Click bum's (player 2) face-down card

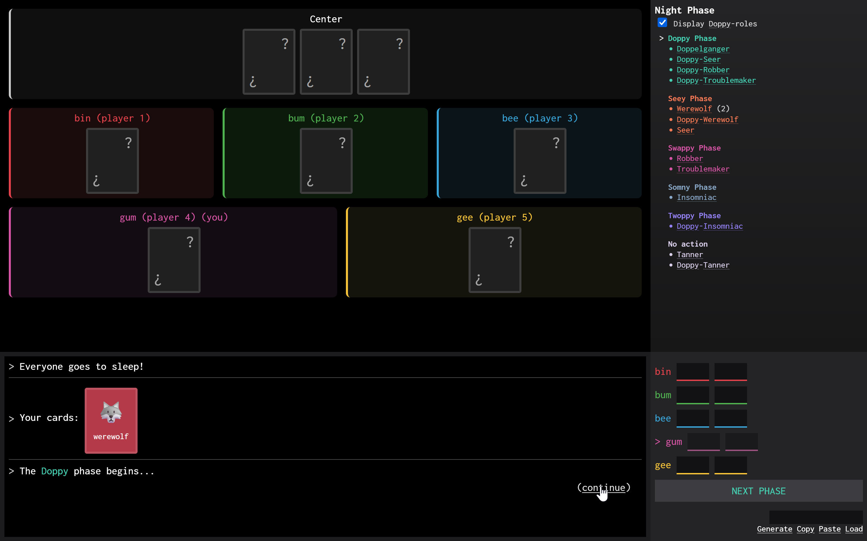[326, 161]
